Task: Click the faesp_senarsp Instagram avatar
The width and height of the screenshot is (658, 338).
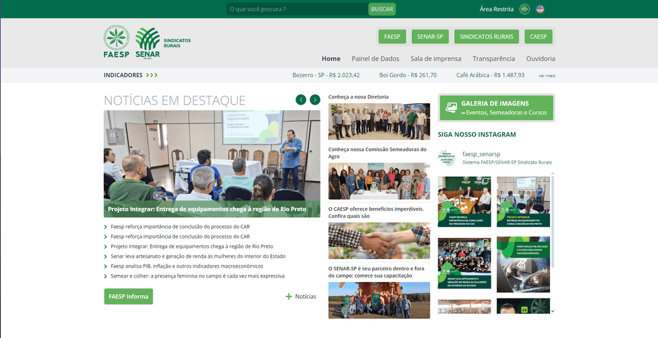Action: (447, 158)
